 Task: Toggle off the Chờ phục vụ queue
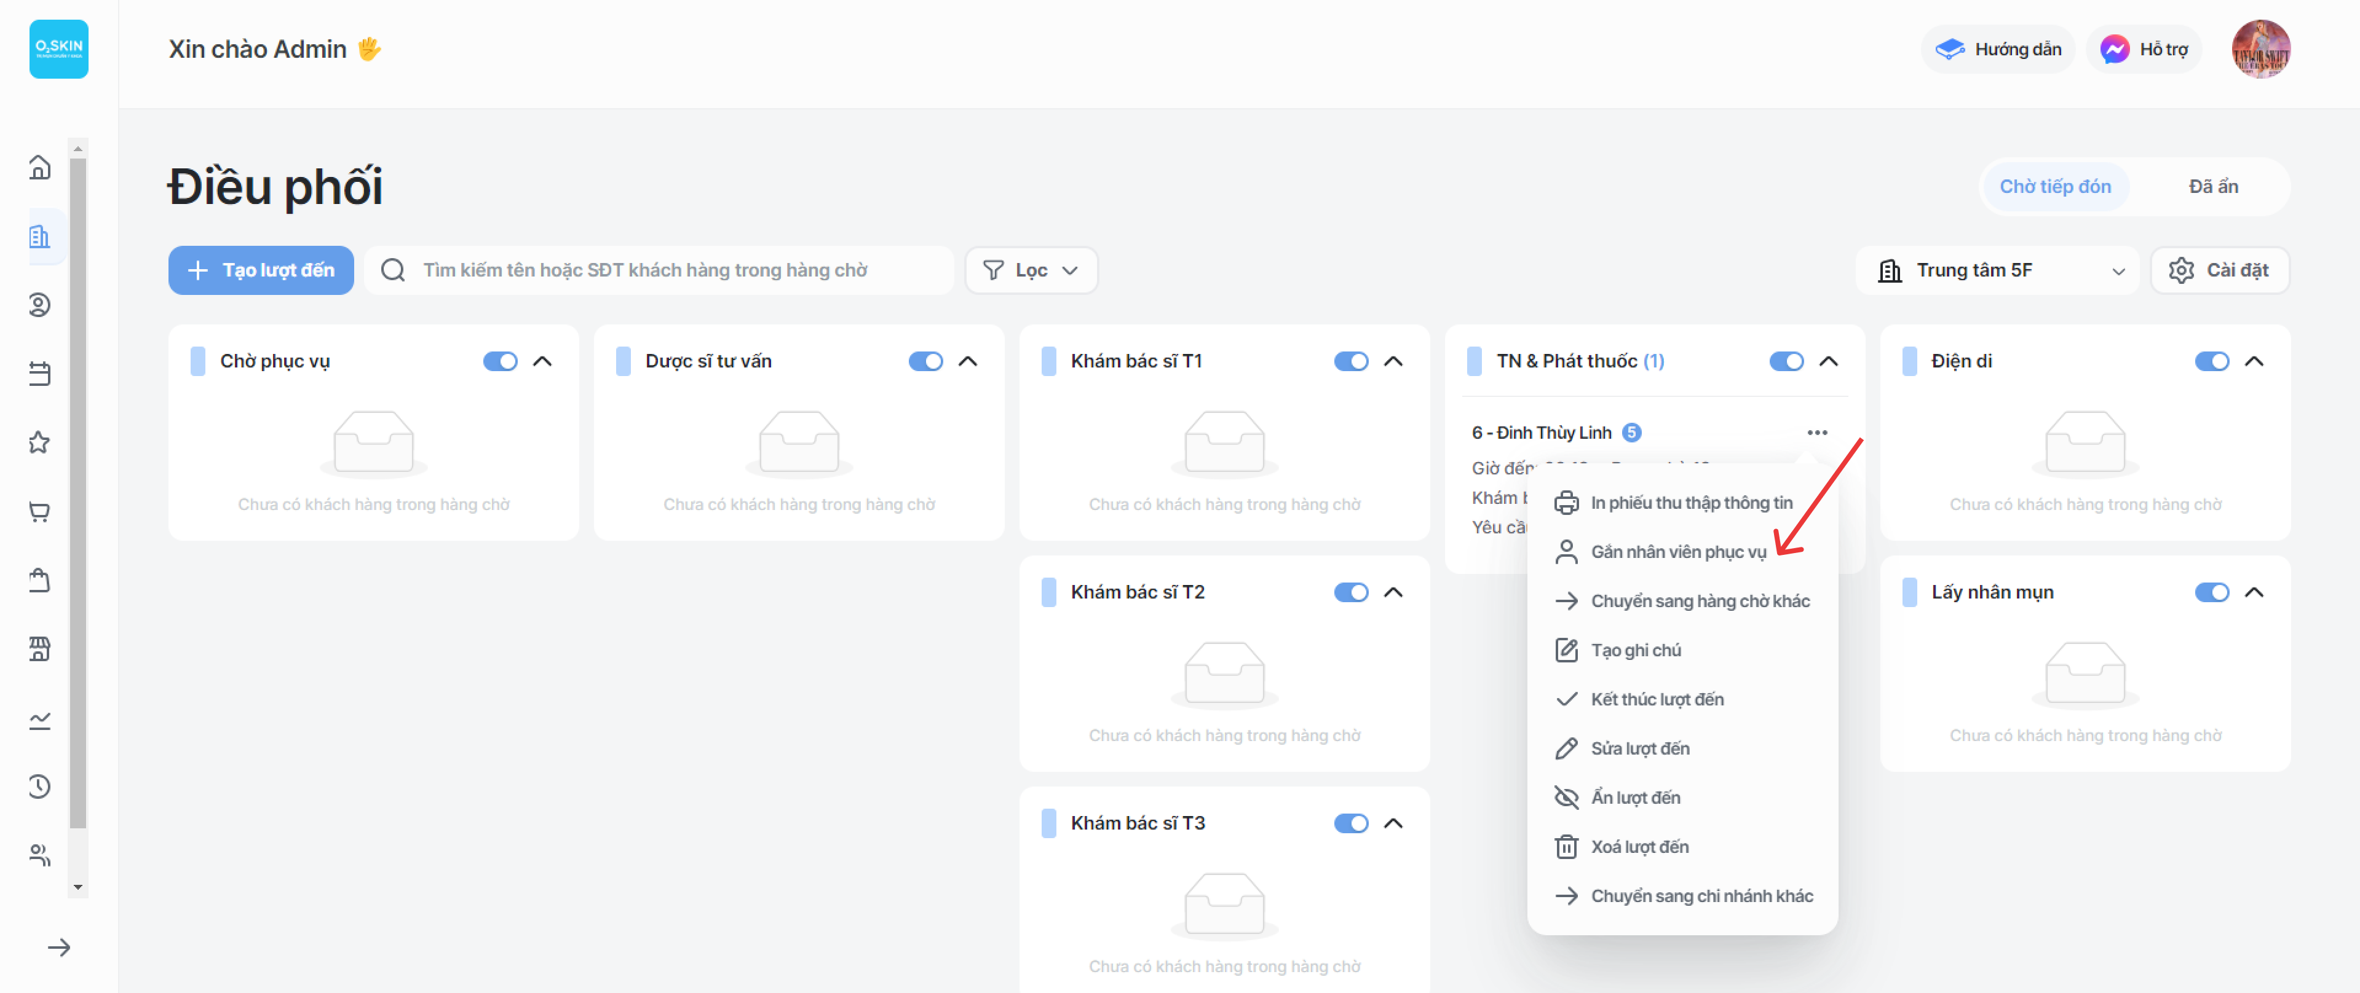500,361
